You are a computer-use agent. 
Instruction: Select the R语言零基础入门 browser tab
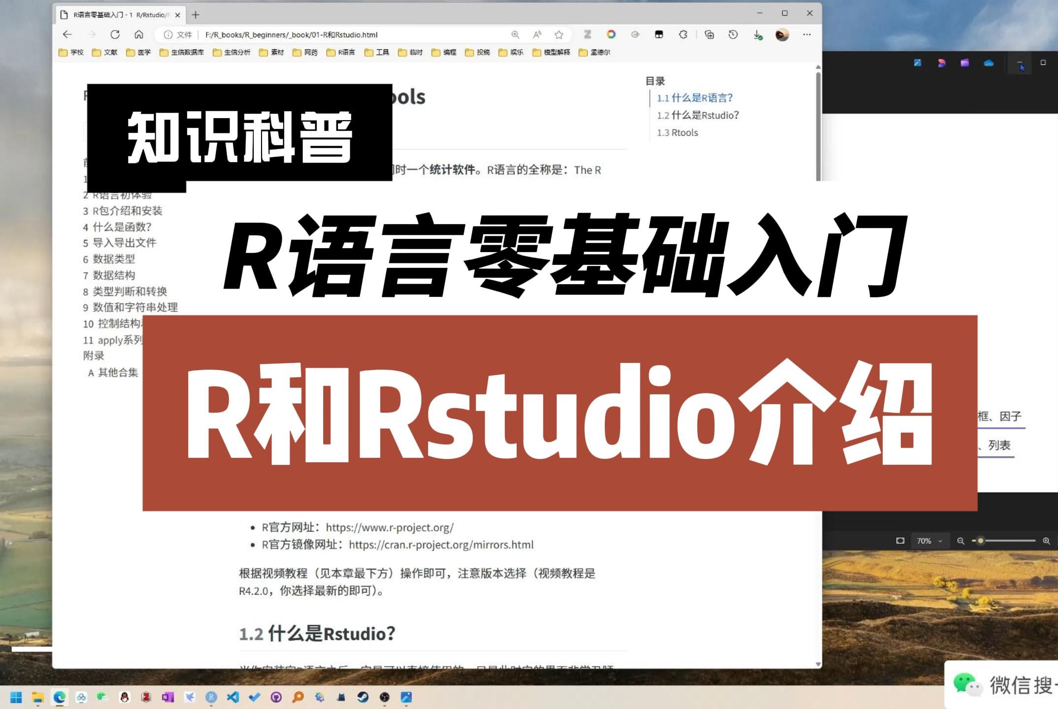[121, 15]
